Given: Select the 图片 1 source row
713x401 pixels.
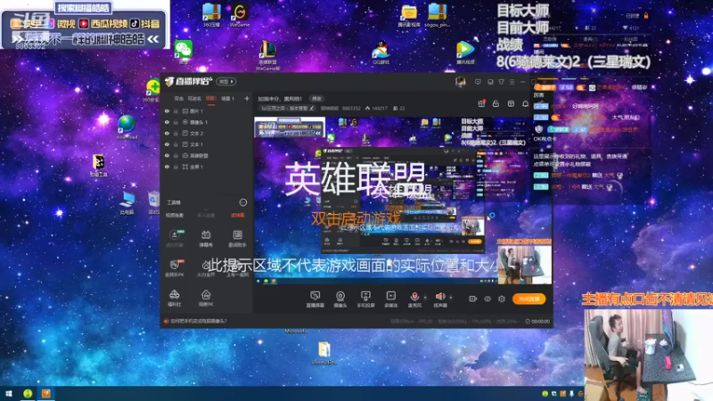Looking at the screenshot, I should point(207,110).
